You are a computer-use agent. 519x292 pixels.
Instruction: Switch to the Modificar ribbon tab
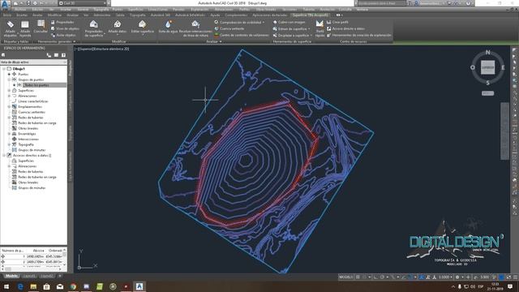pos(54,15)
